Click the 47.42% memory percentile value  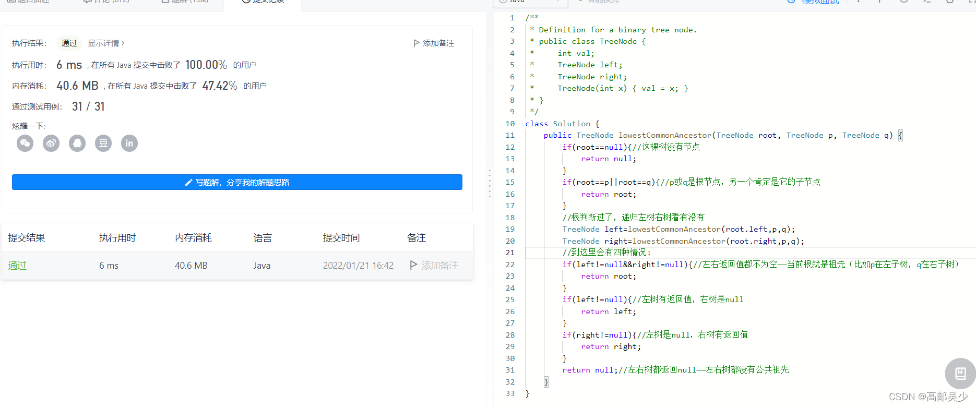pyautogui.click(x=220, y=86)
